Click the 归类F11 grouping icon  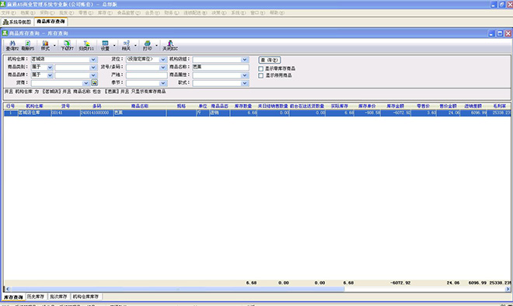click(86, 46)
